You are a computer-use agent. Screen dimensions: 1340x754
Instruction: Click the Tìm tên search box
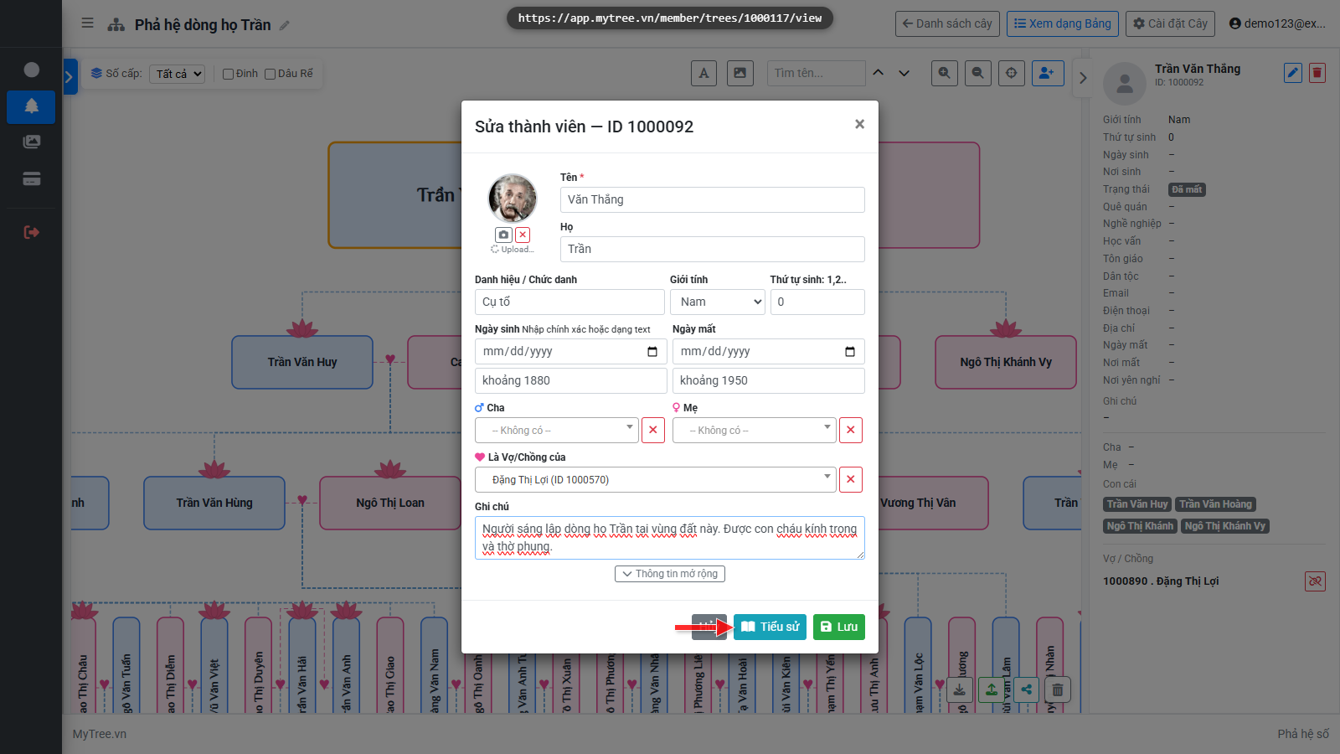coord(817,73)
